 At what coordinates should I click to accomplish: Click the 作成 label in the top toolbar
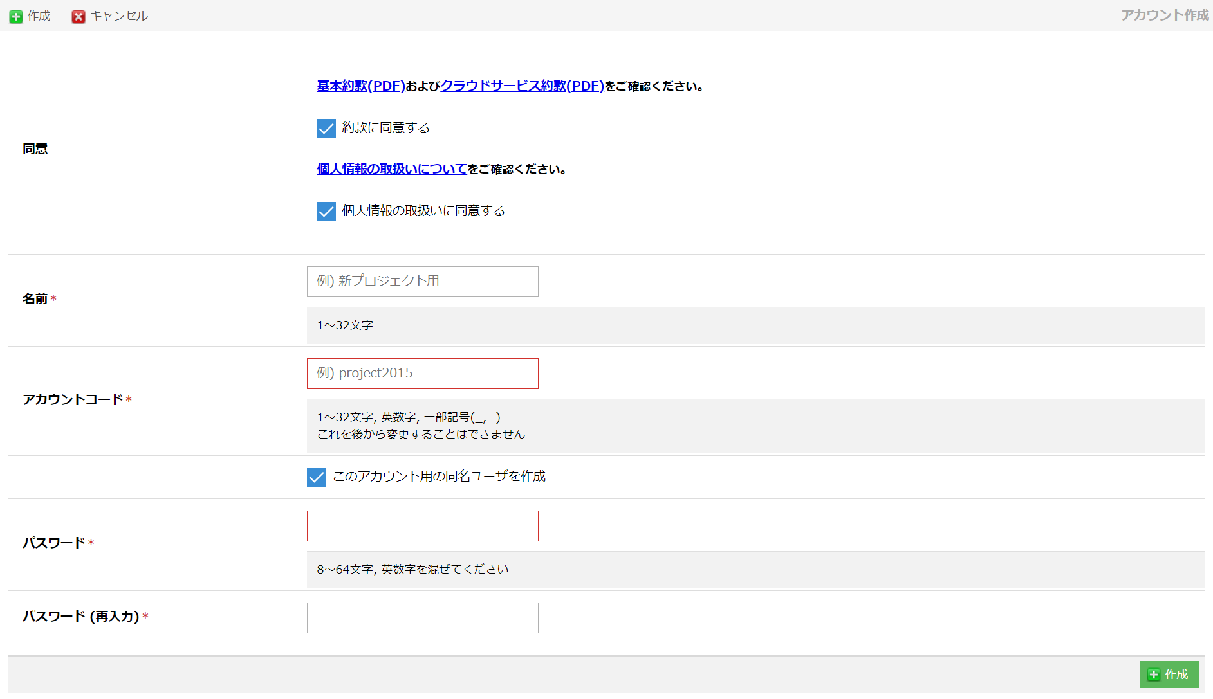point(39,16)
